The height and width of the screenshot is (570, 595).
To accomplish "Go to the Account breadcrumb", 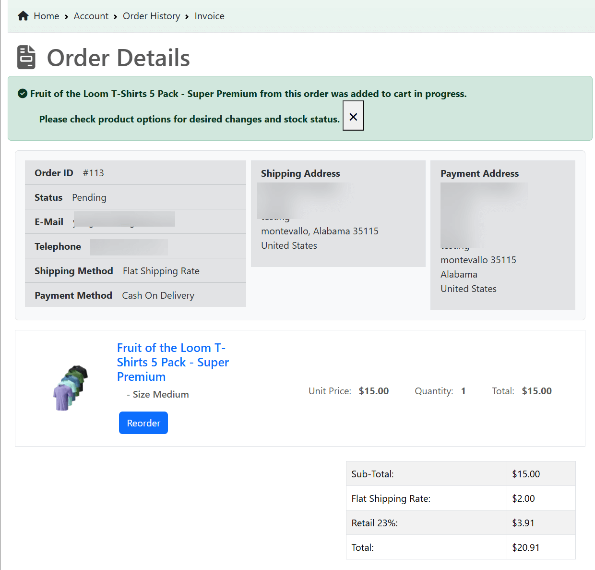I will 91,16.
